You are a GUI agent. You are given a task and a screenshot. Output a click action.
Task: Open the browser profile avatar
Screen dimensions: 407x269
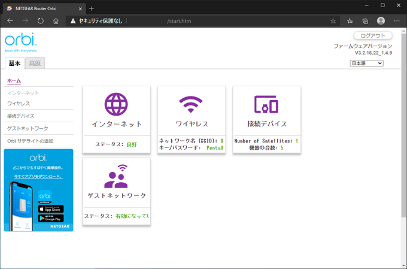[381, 21]
